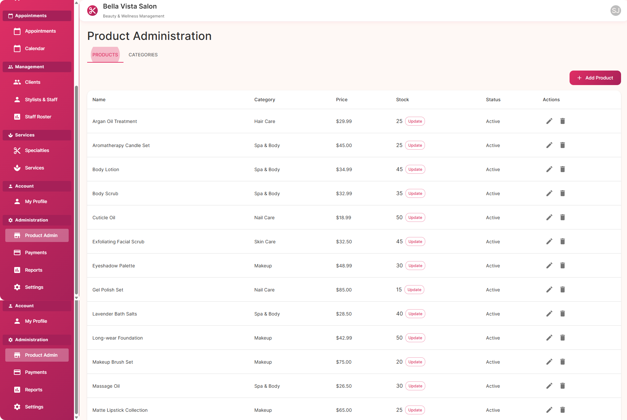Click the Bella Vista Salon scissors logo

click(92, 11)
